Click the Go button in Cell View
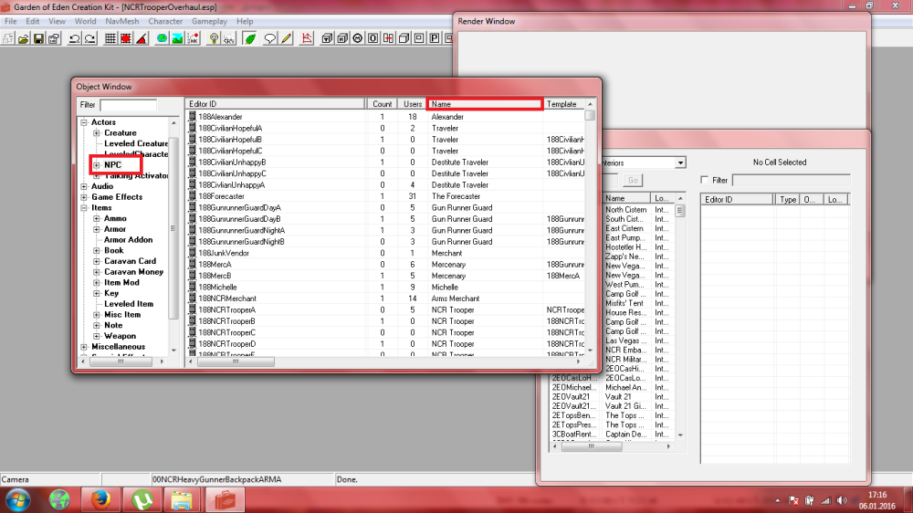The height and width of the screenshot is (513, 913). 633,181
